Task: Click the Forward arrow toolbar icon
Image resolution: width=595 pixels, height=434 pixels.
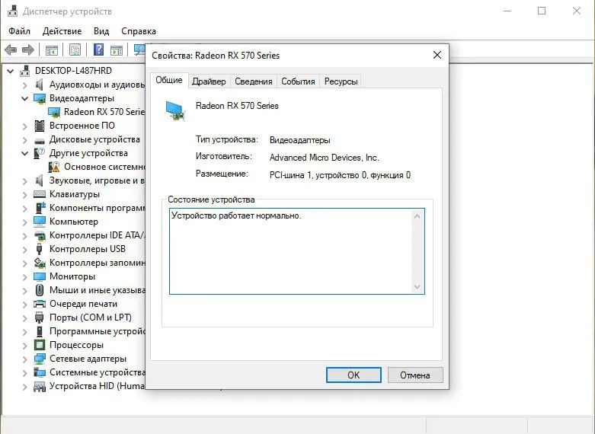Action: (28, 49)
